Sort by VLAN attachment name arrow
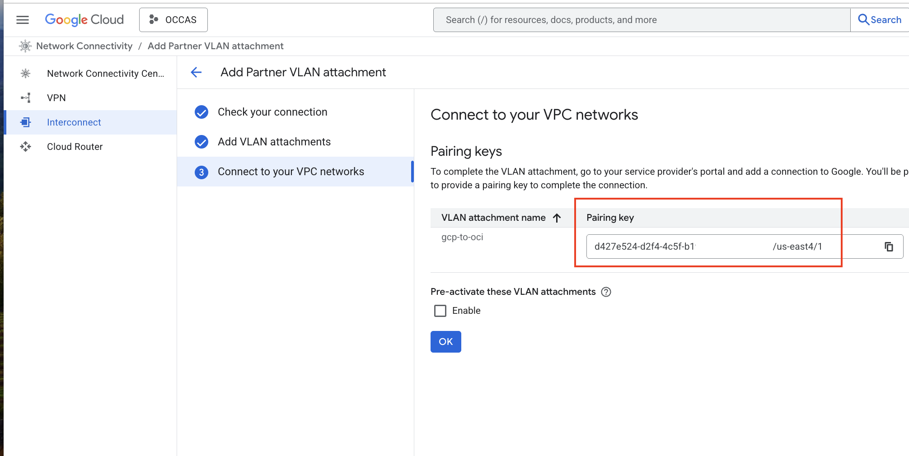The width and height of the screenshot is (909, 456). (x=557, y=218)
